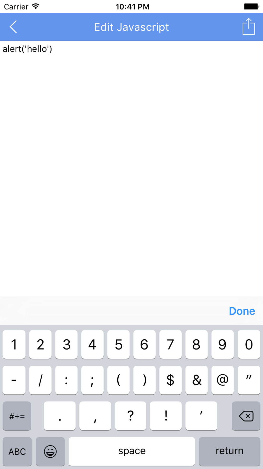The width and height of the screenshot is (263, 469).
Task: Tap the open parenthesis key
Action: pyautogui.click(x=118, y=380)
